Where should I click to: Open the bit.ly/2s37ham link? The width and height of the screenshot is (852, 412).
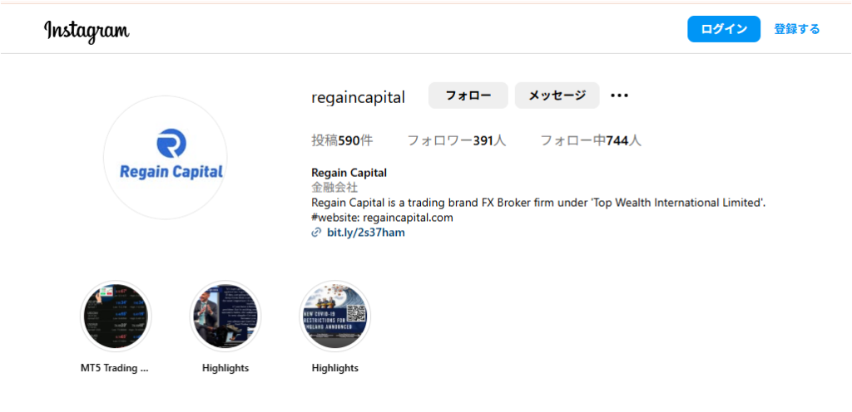point(366,233)
